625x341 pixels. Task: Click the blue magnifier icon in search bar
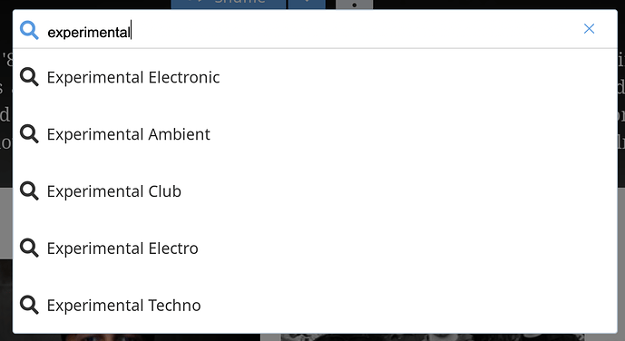[30, 30]
